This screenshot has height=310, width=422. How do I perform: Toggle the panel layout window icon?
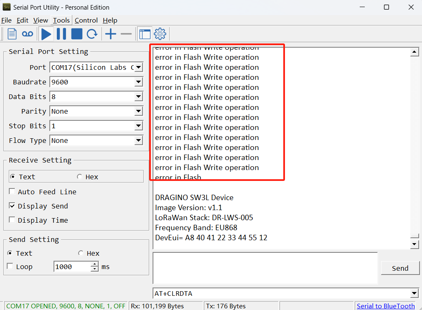[145, 34]
